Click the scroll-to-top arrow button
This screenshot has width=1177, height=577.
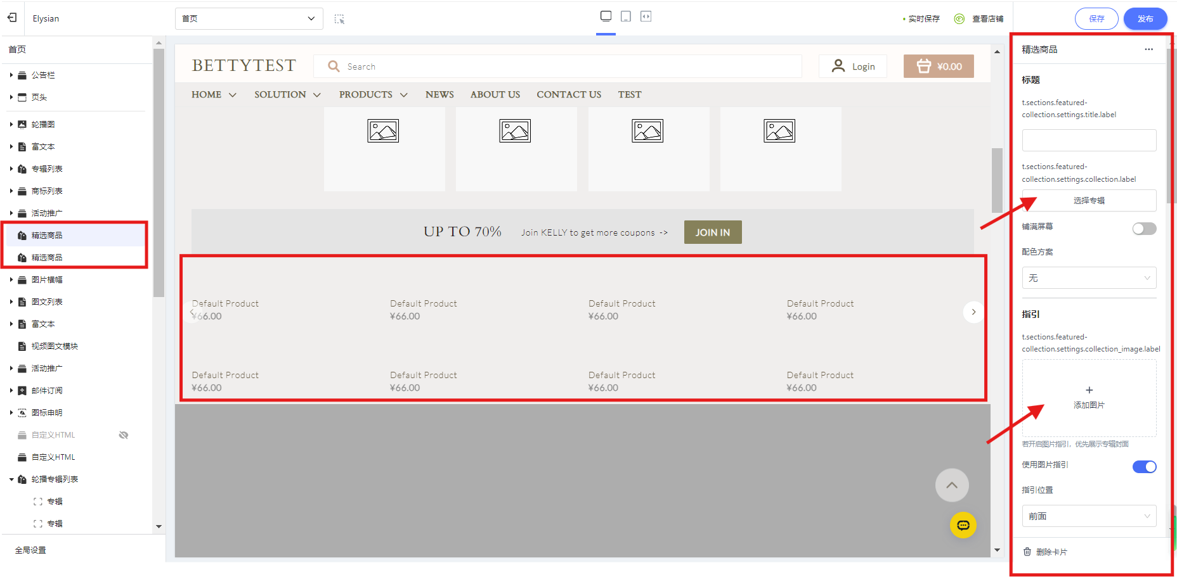(x=951, y=485)
